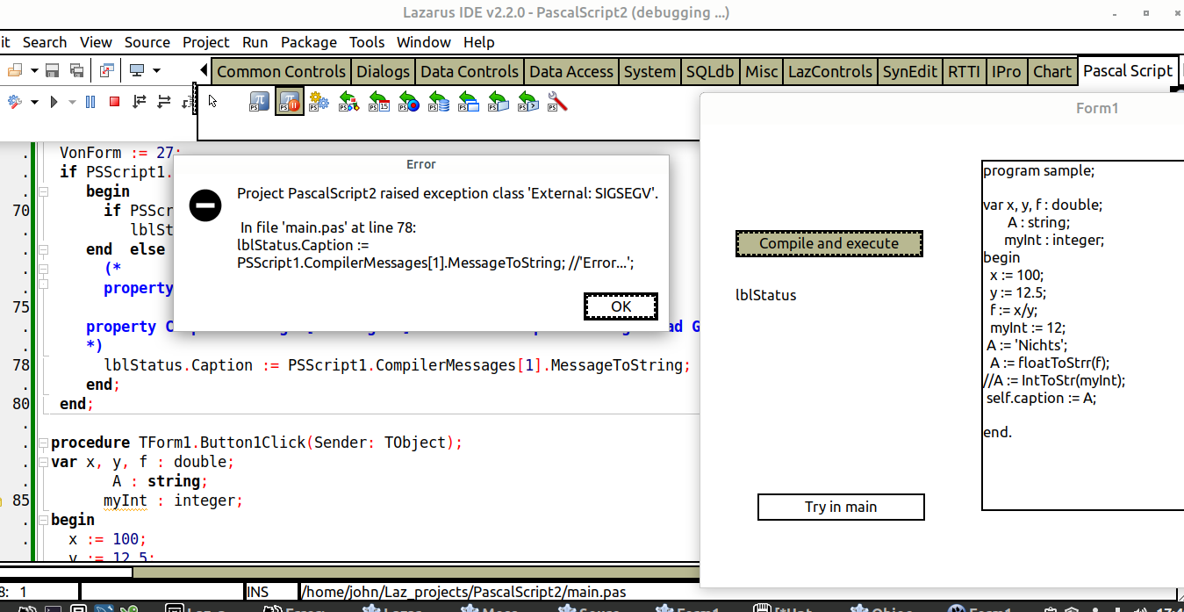Open the dropdown next to the monitor icon
The height and width of the screenshot is (612, 1184).
click(156, 70)
